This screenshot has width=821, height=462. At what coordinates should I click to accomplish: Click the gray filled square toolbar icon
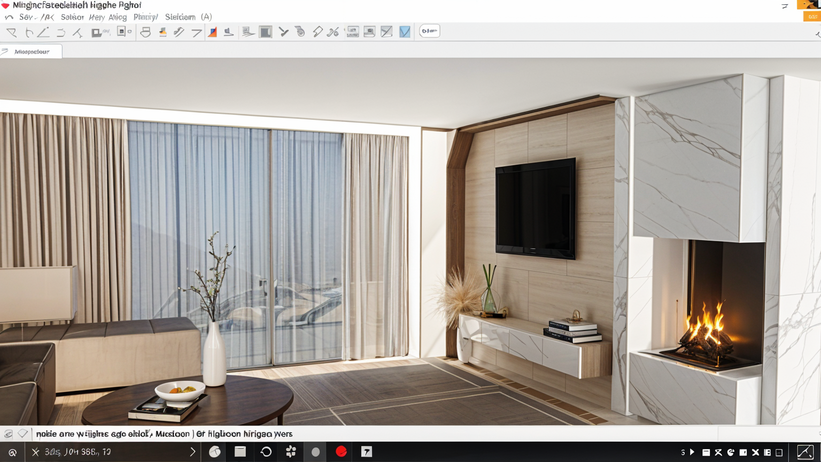[265, 32]
